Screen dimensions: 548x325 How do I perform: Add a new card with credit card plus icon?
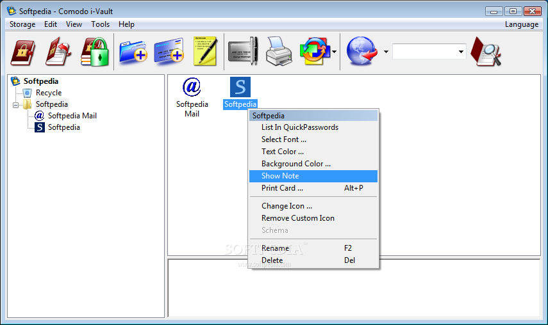(169, 51)
